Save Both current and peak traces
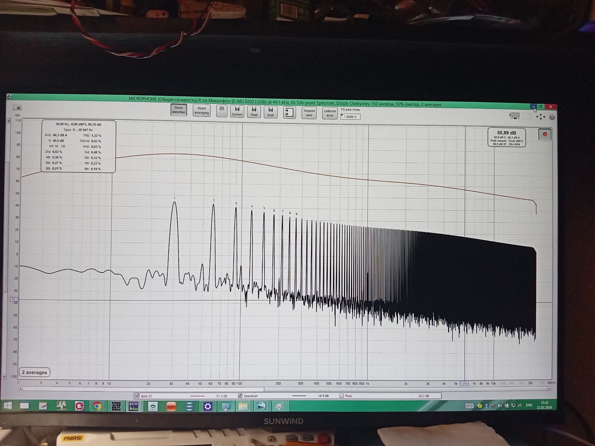The height and width of the screenshot is (446, 595). (x=270, y=112)
